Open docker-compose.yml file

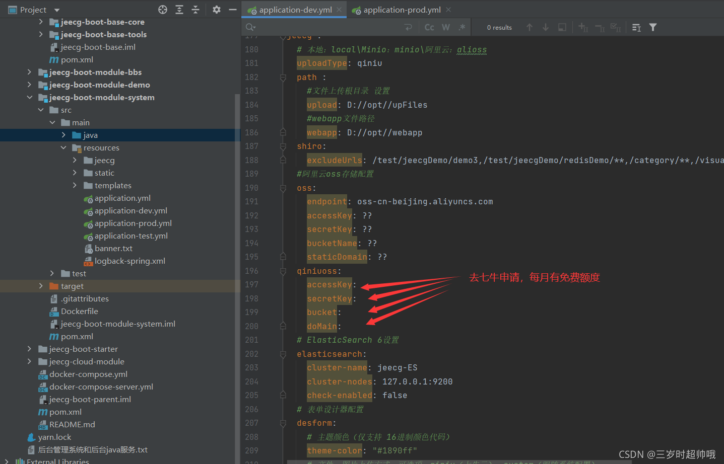(x=88, y=374)
